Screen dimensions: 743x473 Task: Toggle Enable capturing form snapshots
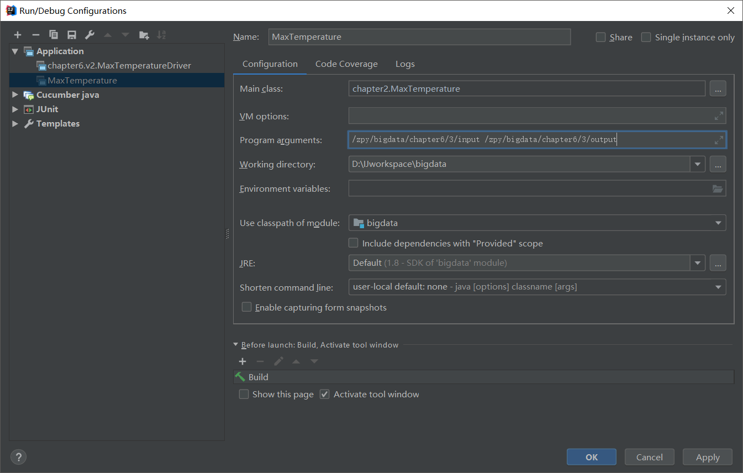click(x=246, y=307)
